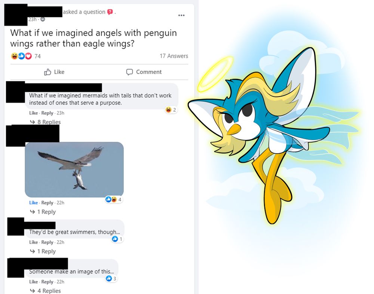Viewport: 374px width, 294px height.
Task: Expand the 4 Replies thread
Action: point(45,291)
